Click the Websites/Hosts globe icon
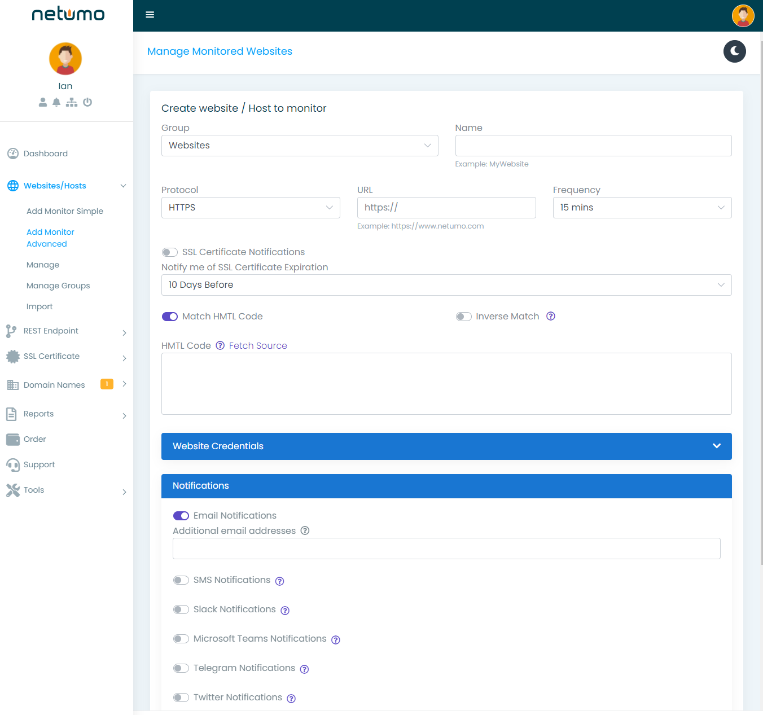This screenshot has width=763, height=715. click(x=13, y=186)
